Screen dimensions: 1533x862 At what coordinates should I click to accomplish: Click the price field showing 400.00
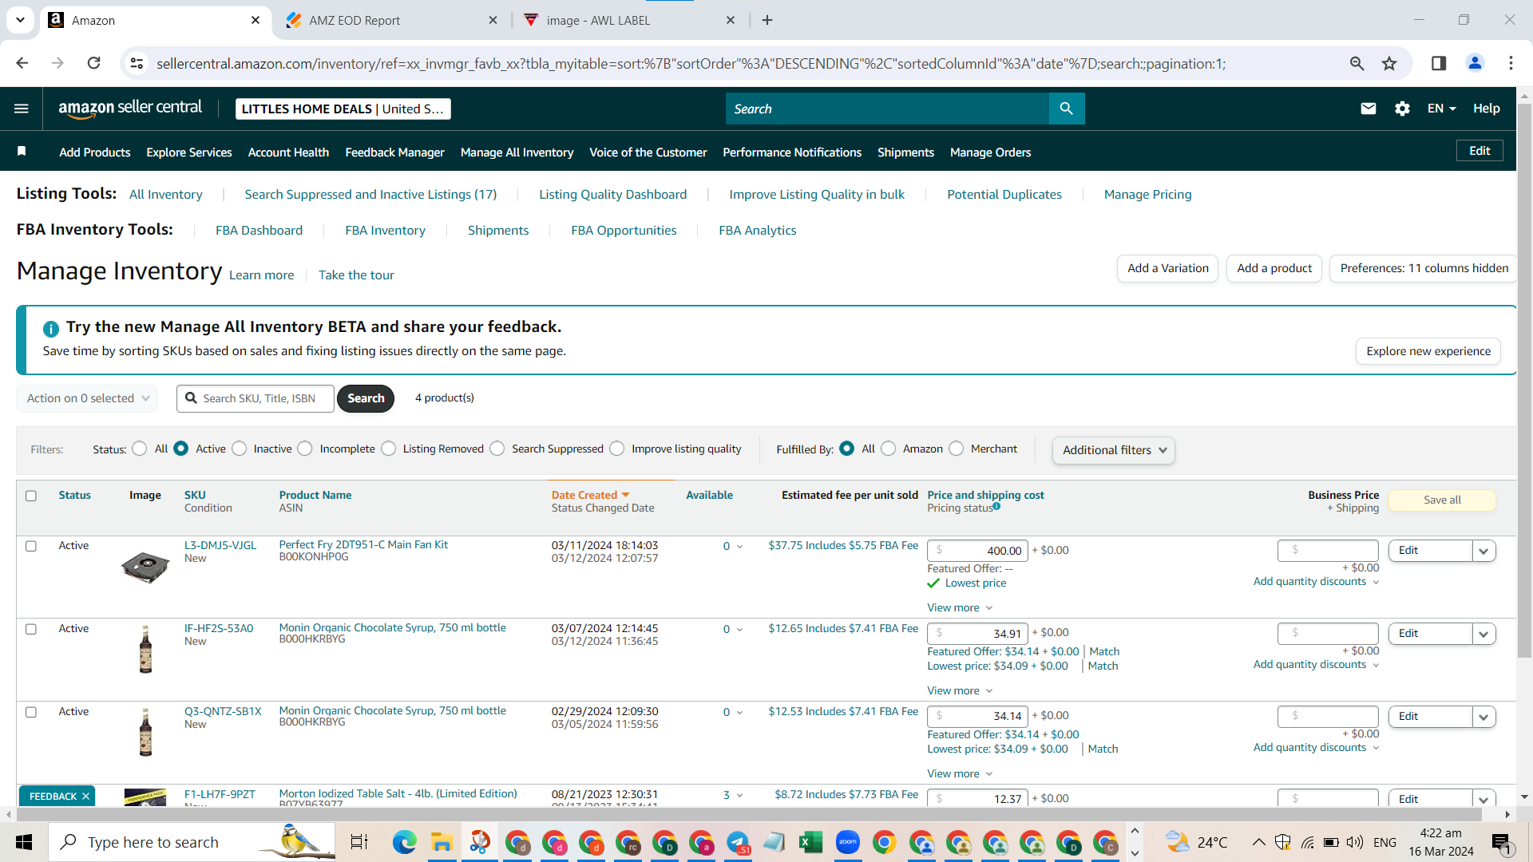977,551
